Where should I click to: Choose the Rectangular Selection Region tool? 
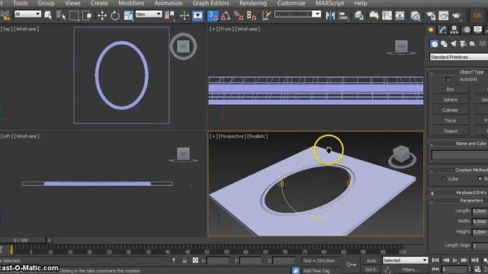click(74, 15)
